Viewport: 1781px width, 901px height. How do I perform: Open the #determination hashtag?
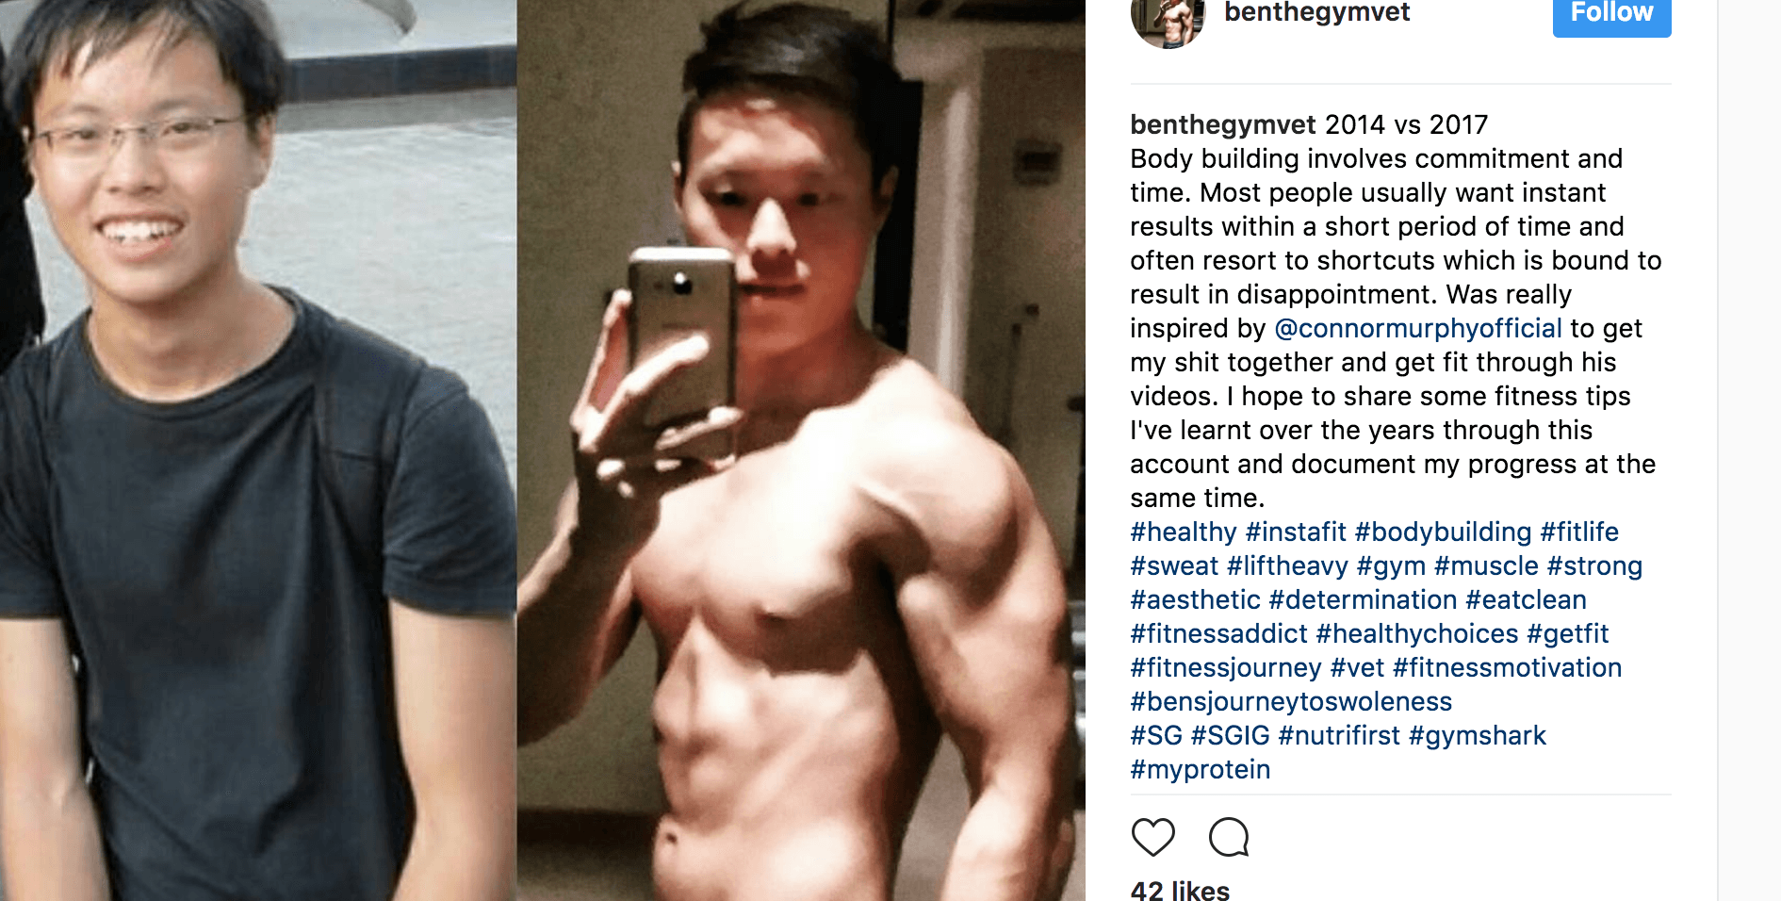click(x=1363, y=599)
